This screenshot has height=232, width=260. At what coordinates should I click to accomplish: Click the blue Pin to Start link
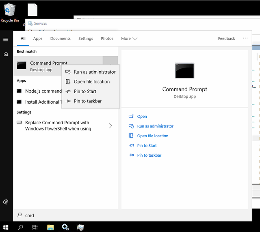[147, 145]
